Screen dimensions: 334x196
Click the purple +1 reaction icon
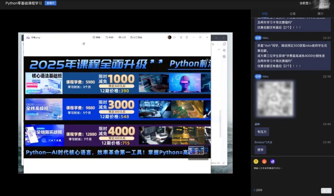click(272, 161)
